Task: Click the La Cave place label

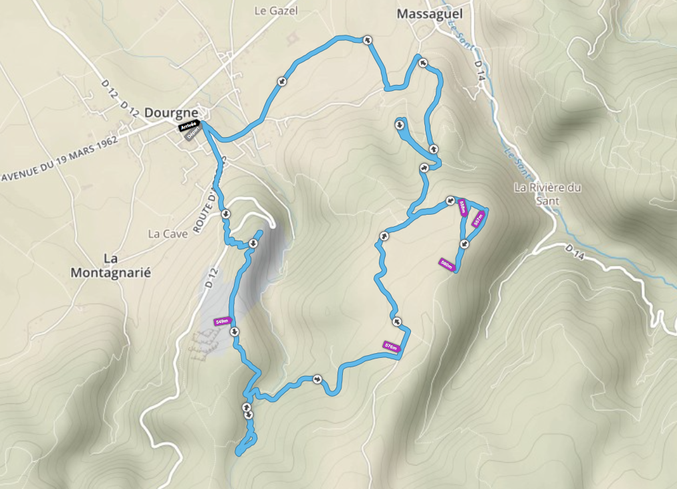Action: coord(168,234)
